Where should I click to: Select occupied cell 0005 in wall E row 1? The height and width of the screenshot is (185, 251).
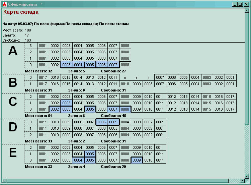[x=90, y=154]
